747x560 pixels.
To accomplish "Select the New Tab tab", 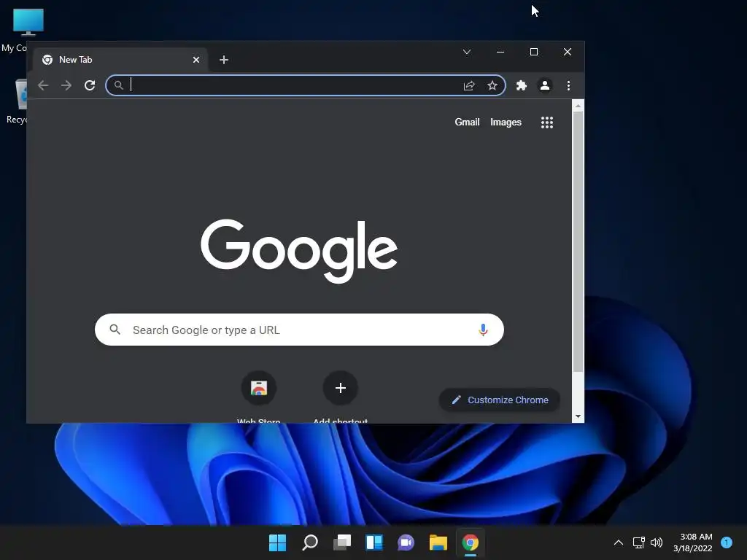I will click(120, 60).
